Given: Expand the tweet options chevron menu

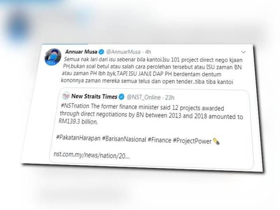Looking at the screenshot, I should (243, 52).
